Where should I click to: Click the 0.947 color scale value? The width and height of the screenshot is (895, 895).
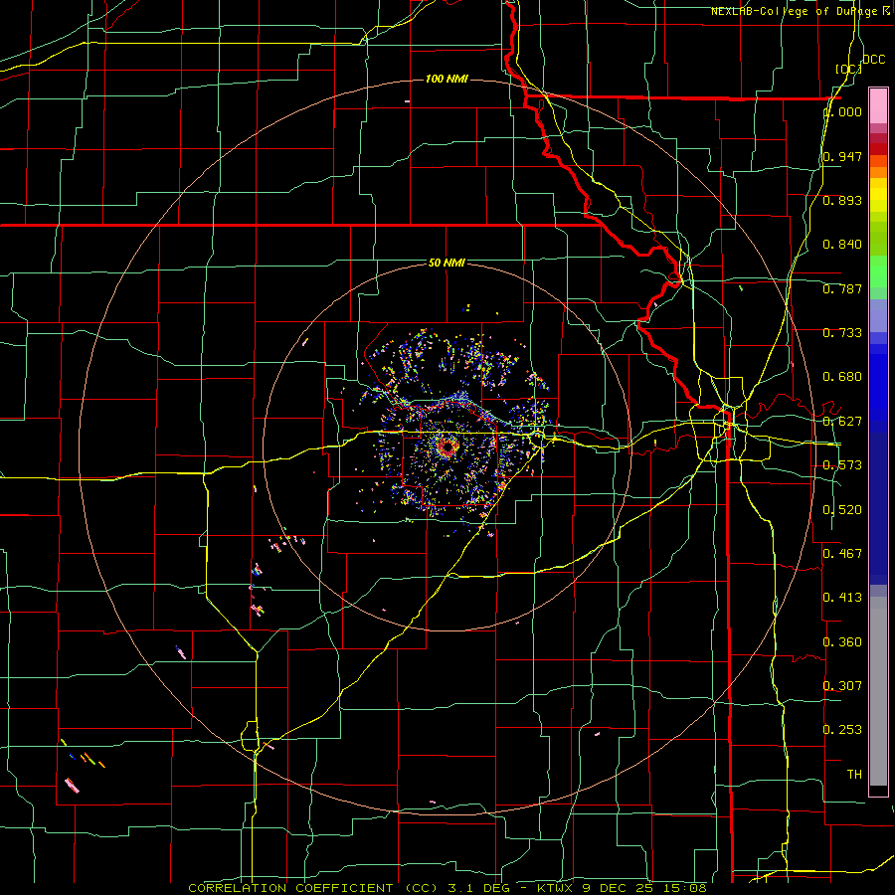click(x=842, y=156)
